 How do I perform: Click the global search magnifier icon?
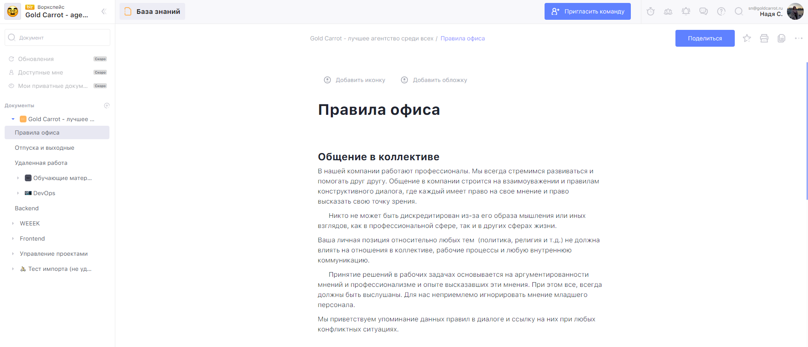(739, 11)
